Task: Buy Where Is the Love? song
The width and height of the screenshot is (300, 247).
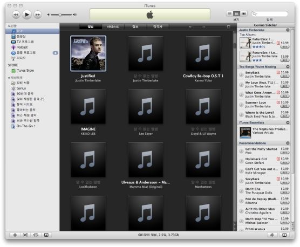Action: pyautogui.click(x=285, y=116)
